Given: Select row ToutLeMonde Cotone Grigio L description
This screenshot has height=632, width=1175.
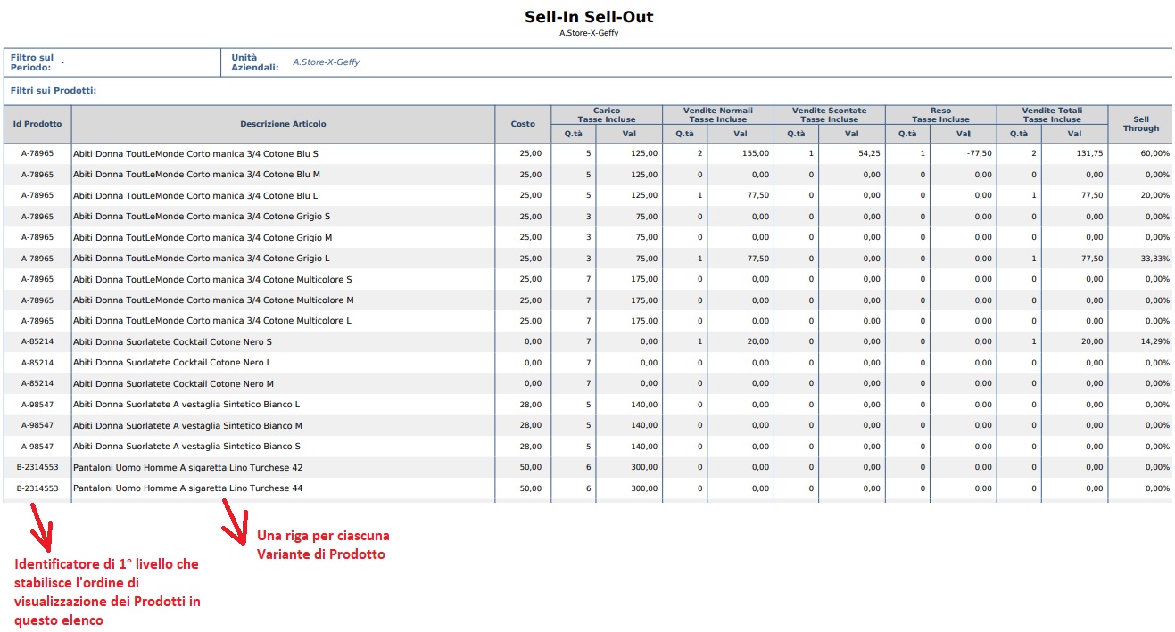Looking at the screenshot, I should pos(201,259).
